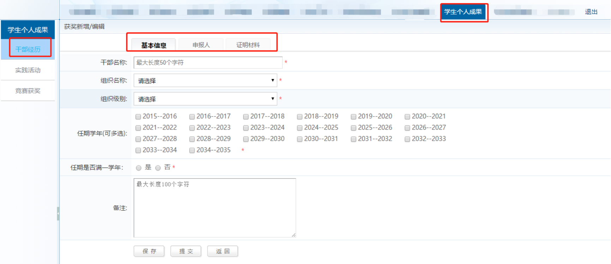Focus the 干部名称 text field
611x264 pixels.
pos(208,62)
